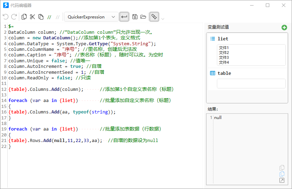Screen dimensions: 292x189
Task: Click the Copy icon in toolbar
Action: click(24, 17)
